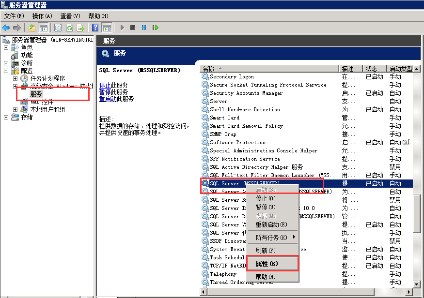Viewport: 424px width, 298px height.
Task: Choose 帮助(H) in the context menu
Action: point(273,277)
